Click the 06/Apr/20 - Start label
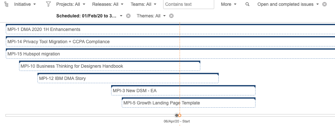 [177, 121]
